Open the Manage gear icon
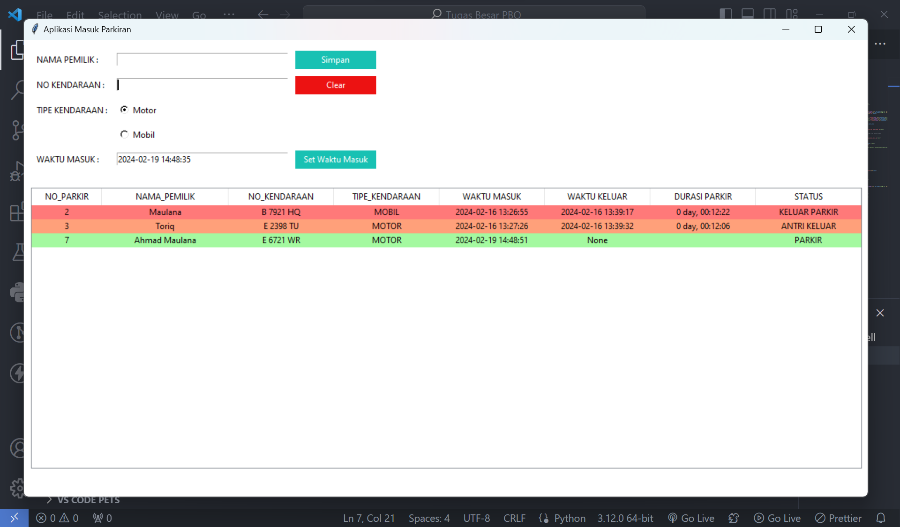The image size is (900, 527). [17, 489]
